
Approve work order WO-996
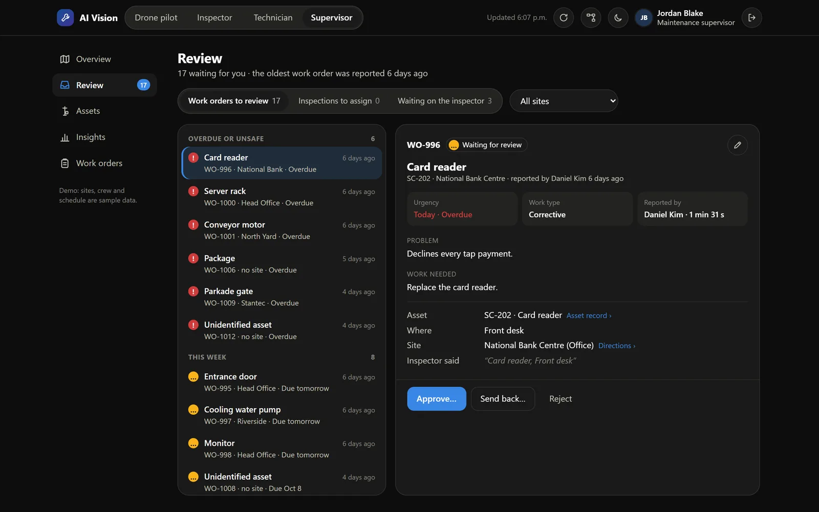tap(437, 399)
